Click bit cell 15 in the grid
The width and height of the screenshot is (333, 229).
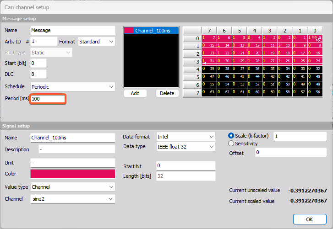click(209, 45)
